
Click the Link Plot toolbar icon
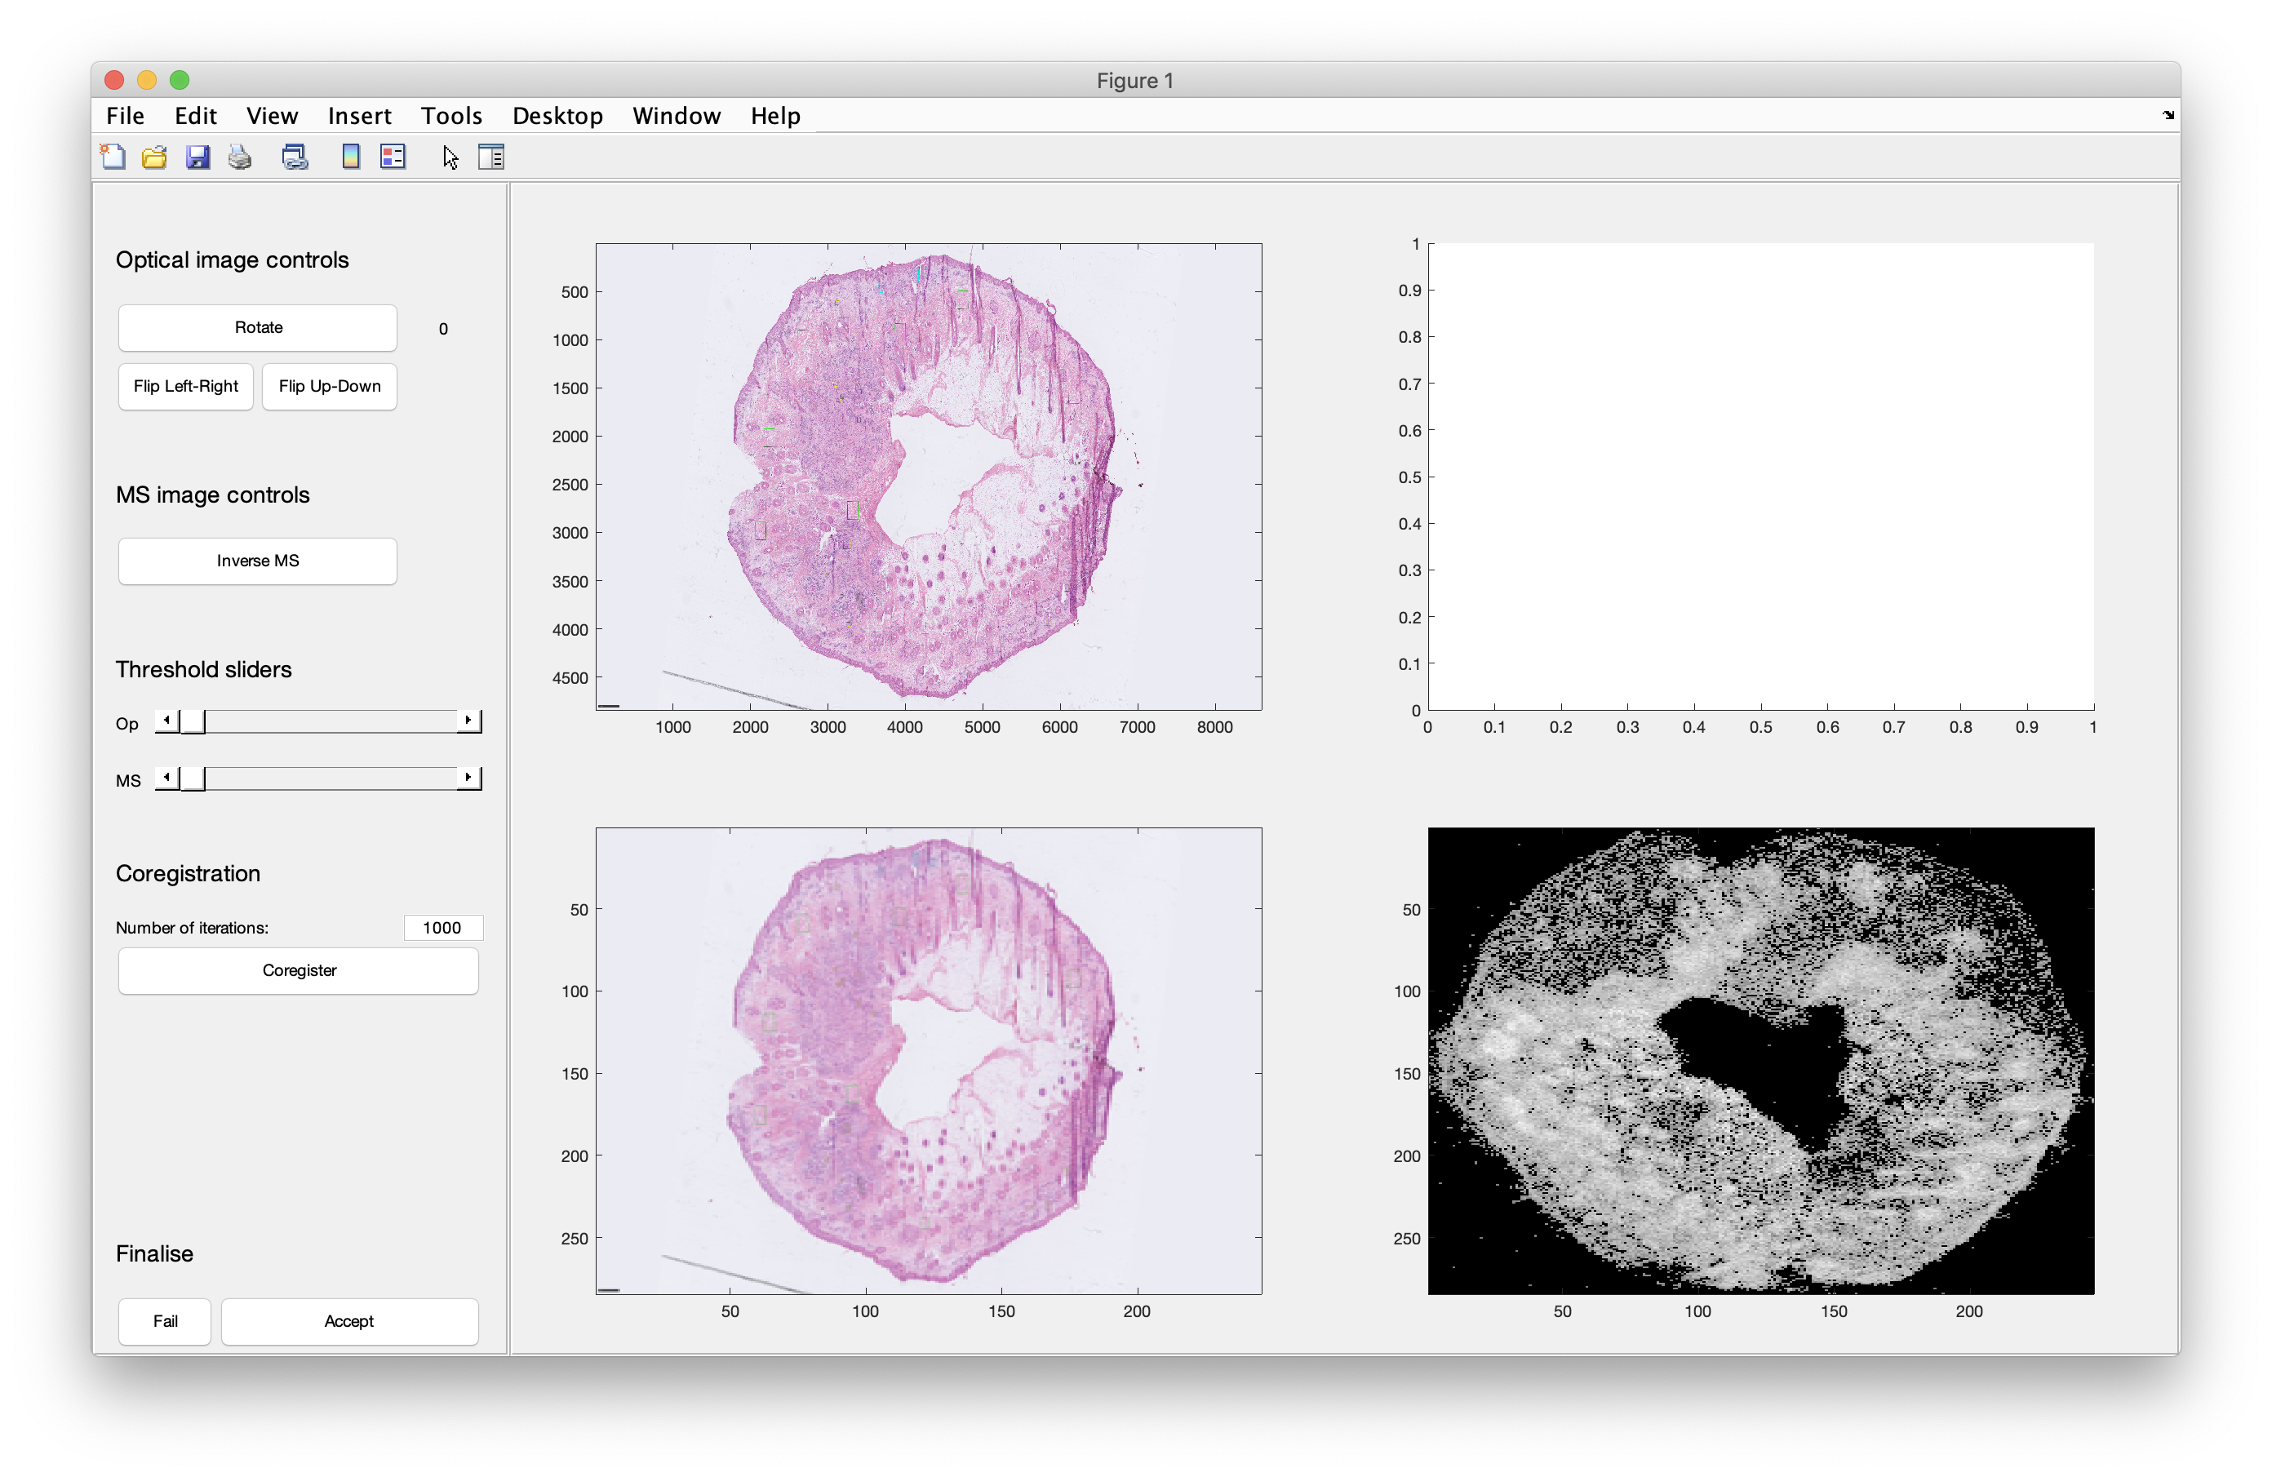click(x=295, y=157)
